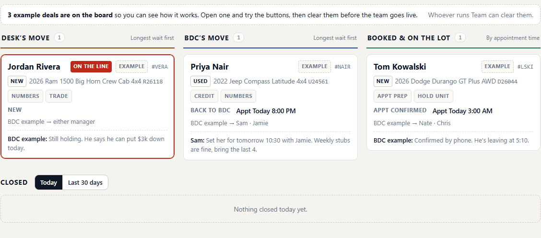Click the ON THE LINE badge
This screenshot has width=541, height=238.
coord(91,67)
